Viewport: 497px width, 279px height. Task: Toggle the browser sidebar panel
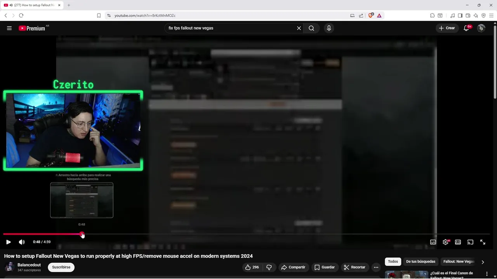(x=460, y=15)
